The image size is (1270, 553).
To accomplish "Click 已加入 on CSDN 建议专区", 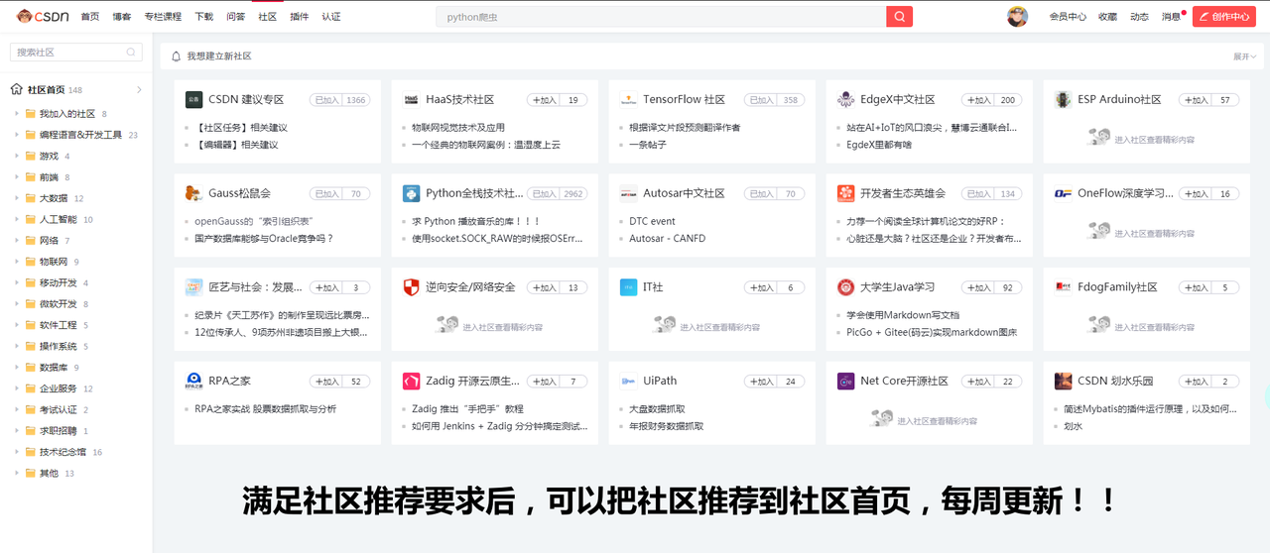I will click(x=325, y=100).
